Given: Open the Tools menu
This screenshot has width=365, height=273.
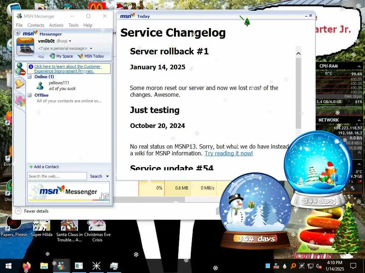Looking at the screenshot, I should (73, 25).
